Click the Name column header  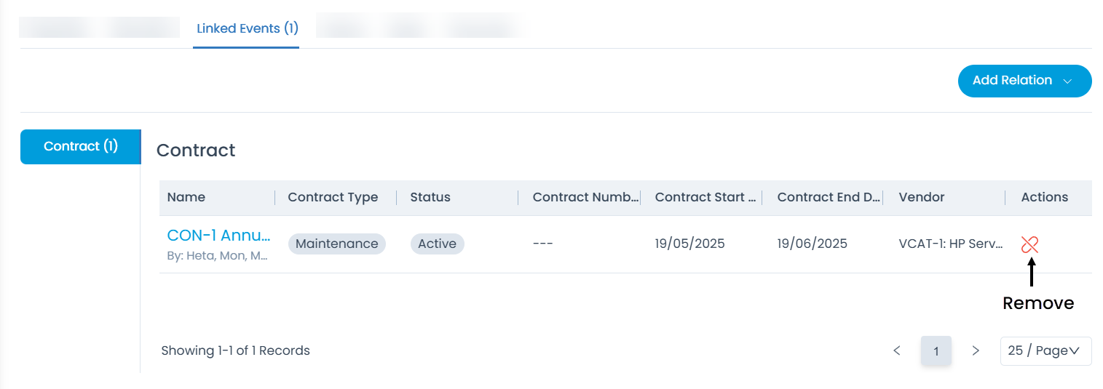click(186, 197)
